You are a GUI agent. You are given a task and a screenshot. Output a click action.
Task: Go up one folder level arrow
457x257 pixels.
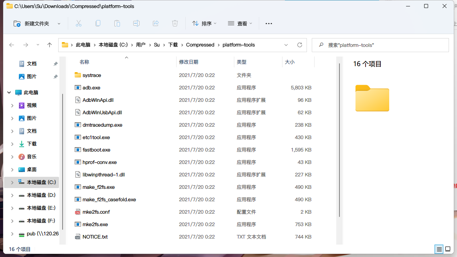pyautogui.click(x=49, y=45)
